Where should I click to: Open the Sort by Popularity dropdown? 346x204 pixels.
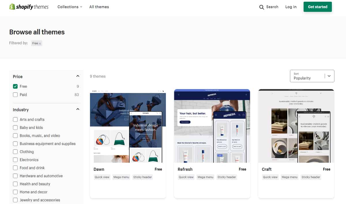click(x=312, y=76)
